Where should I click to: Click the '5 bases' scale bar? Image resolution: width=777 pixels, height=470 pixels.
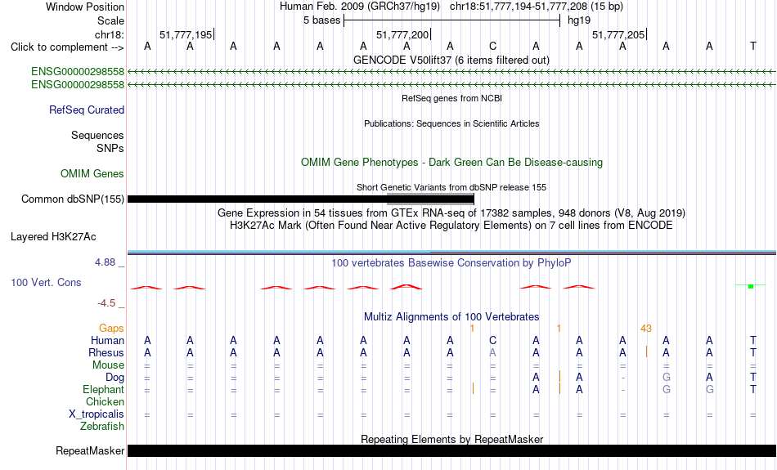click(451, 20)
